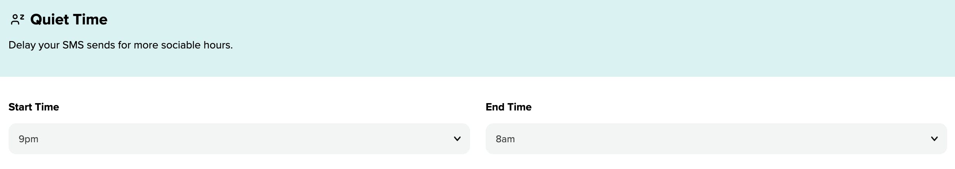
Task: Click the empty middle of Start Time select box
Action: point(239,139)
